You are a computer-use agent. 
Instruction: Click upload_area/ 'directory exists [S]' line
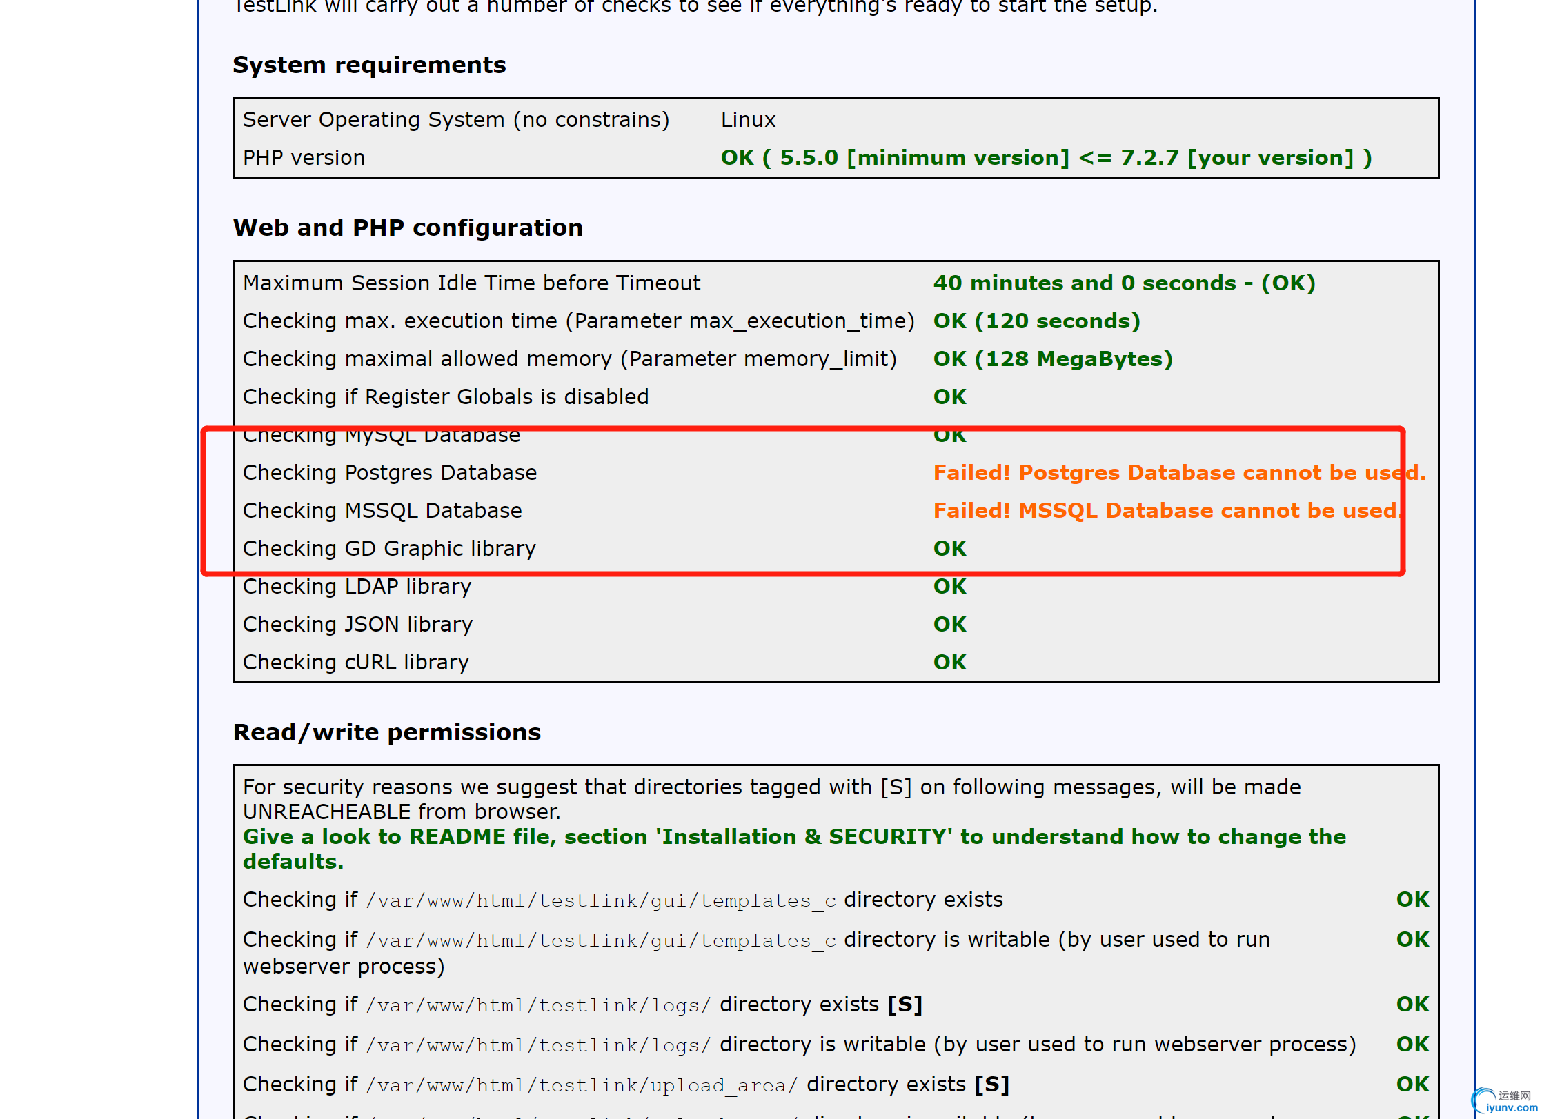626,1085
